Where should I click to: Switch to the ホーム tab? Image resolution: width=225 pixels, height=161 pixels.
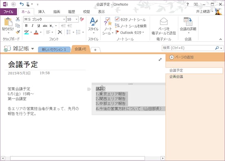[26, 12]
